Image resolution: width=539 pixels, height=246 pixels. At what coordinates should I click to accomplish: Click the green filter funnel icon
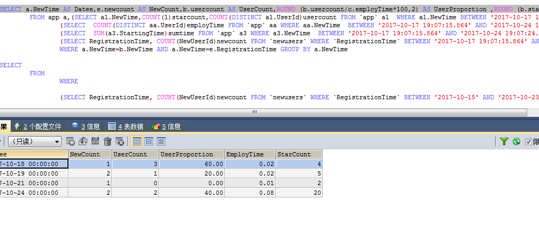coord(504,141)
